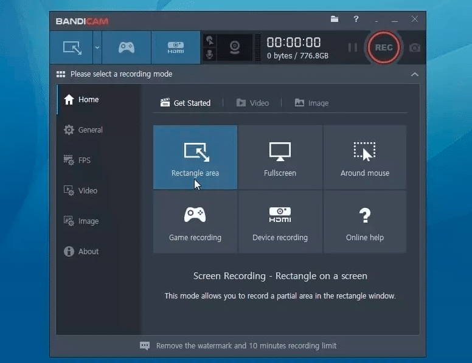Screen dimensions: 472x363
Task: Open the output folder icon
Action: pyautogui.click(x=335, y=19)
